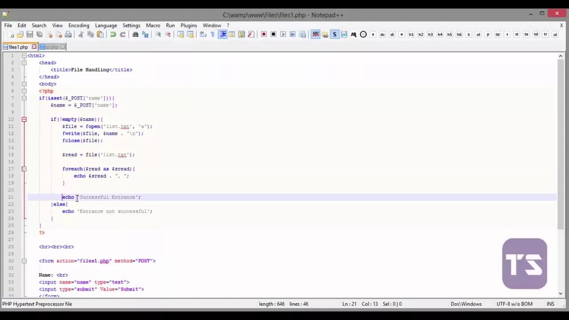The width and height of the screenshot is (569, 320).
Task: Open the File menu
Action: (8, 25)
